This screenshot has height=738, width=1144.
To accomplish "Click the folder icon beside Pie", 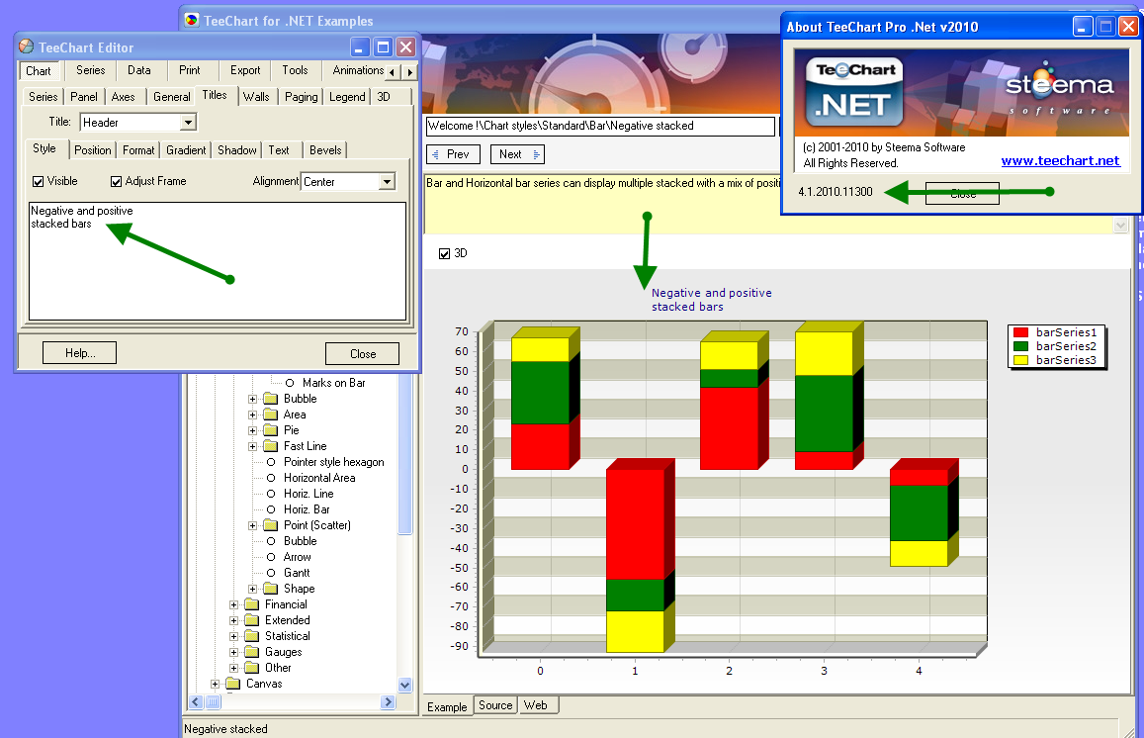I will 271,430.
